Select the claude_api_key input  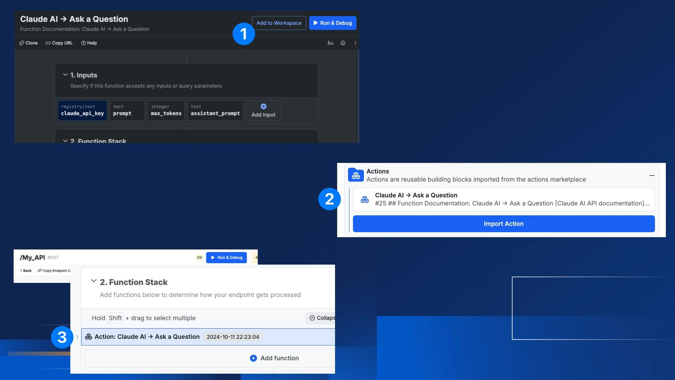[82, 110]
